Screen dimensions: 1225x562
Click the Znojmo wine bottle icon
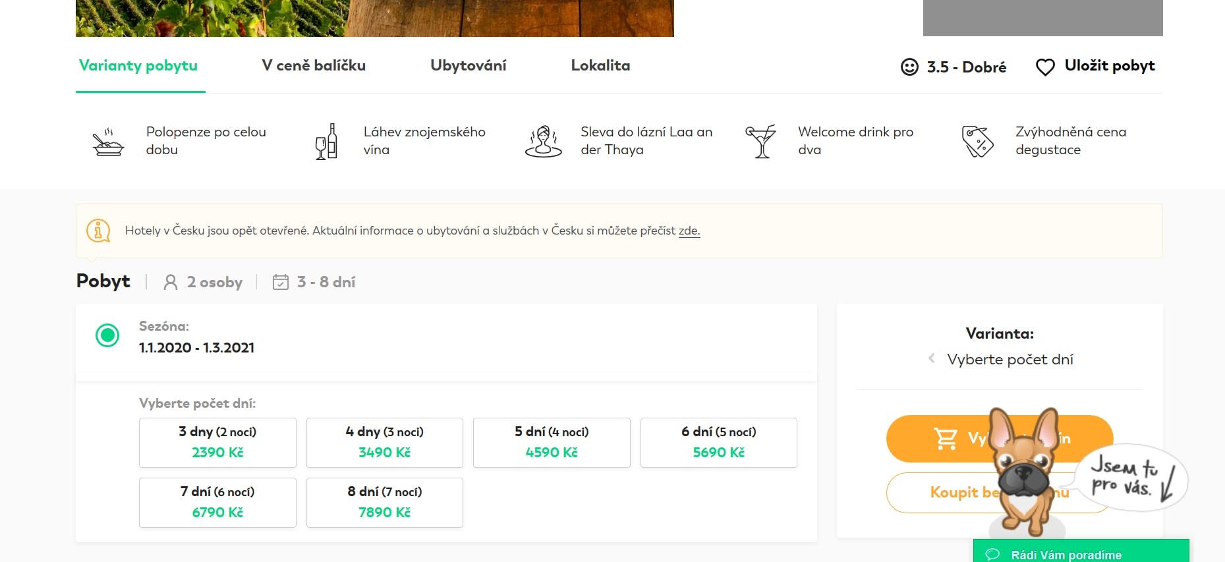coord(326,142)
